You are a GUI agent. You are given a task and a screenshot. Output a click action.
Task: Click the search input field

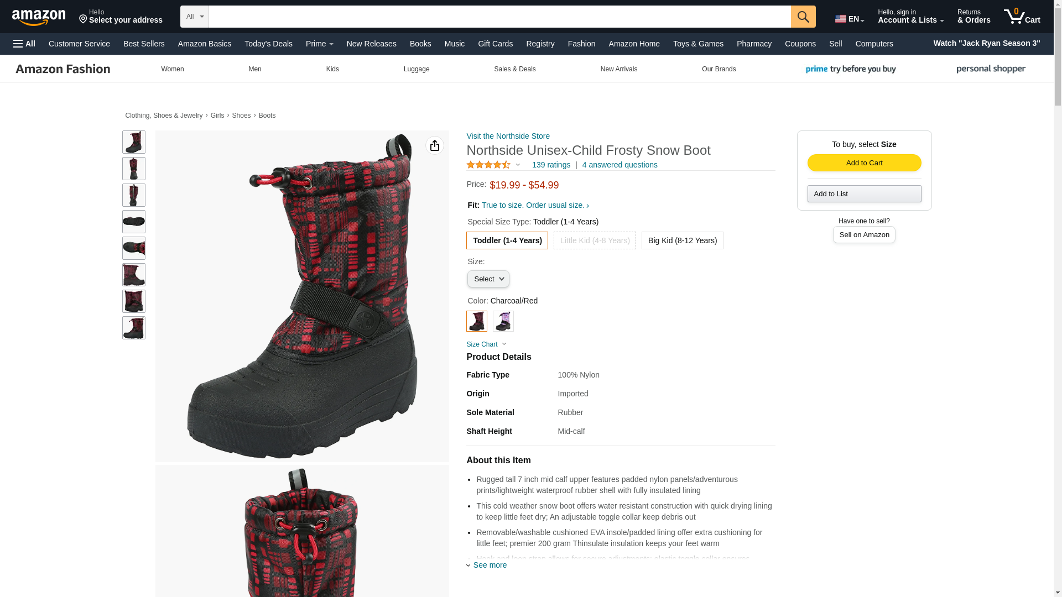[500, 17]
